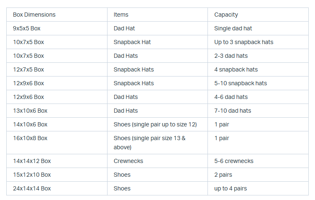Click the Box Dimensions column header
This screenshot has height=200, width=315.
pos(34,15)
